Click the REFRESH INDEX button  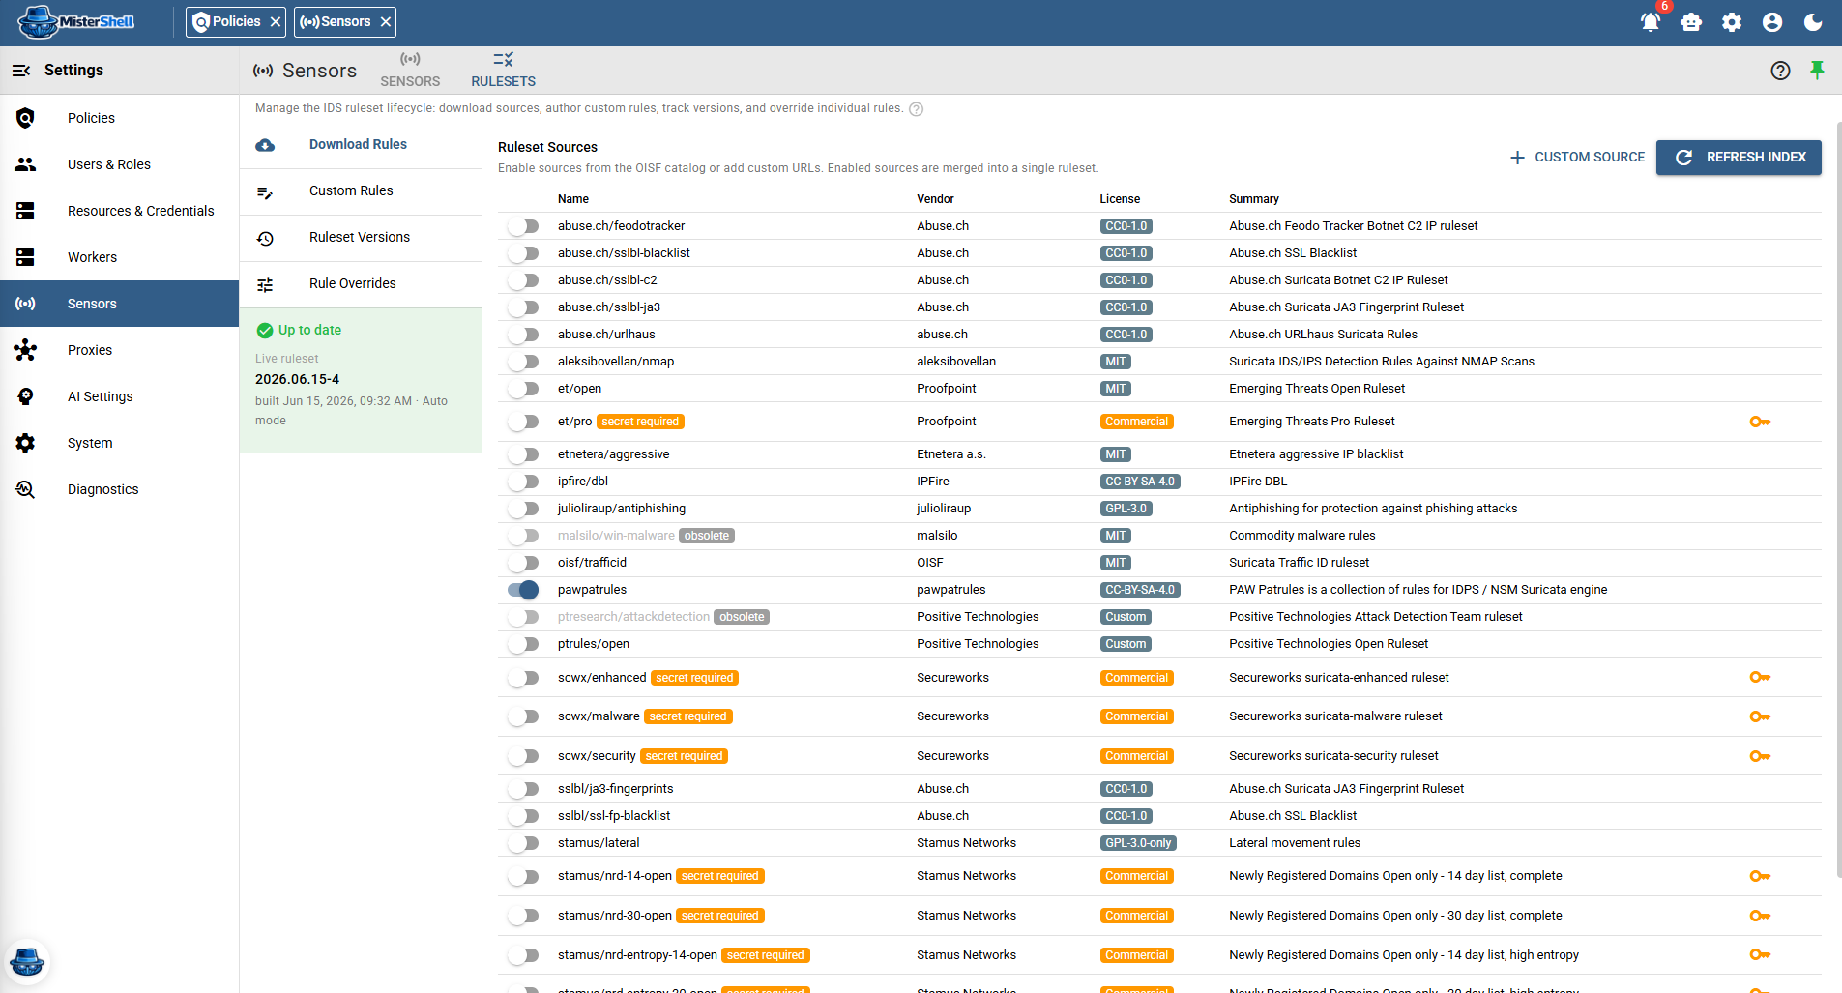click(1739, 158)
